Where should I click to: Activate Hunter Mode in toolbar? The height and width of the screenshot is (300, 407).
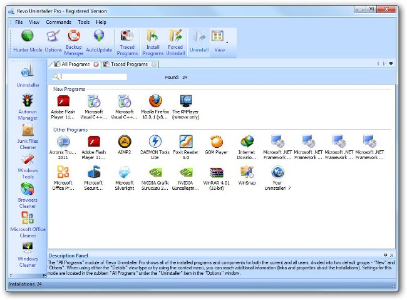tap(28, 41)
